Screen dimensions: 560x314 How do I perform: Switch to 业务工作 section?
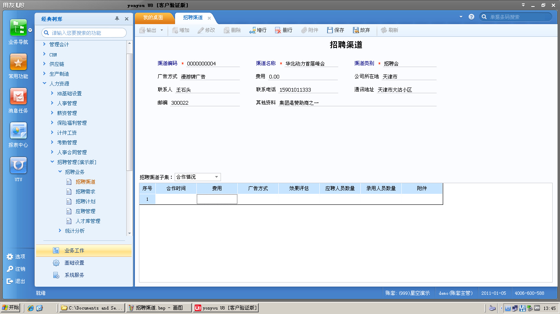click(84, 251)
